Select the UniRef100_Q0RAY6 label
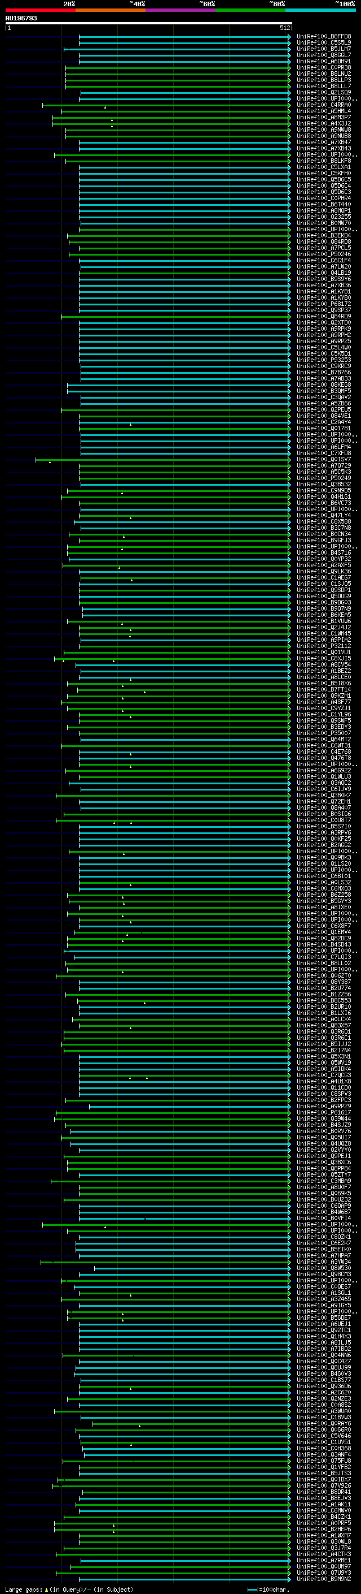Screen dimensions: 361x1594 323,1423
